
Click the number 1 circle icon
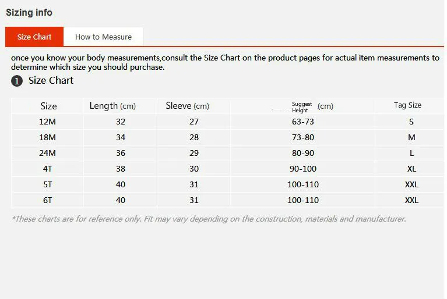(17, 81)
